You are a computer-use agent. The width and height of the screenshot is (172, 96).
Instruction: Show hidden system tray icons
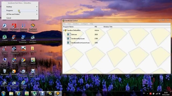[x=148, y=94]
